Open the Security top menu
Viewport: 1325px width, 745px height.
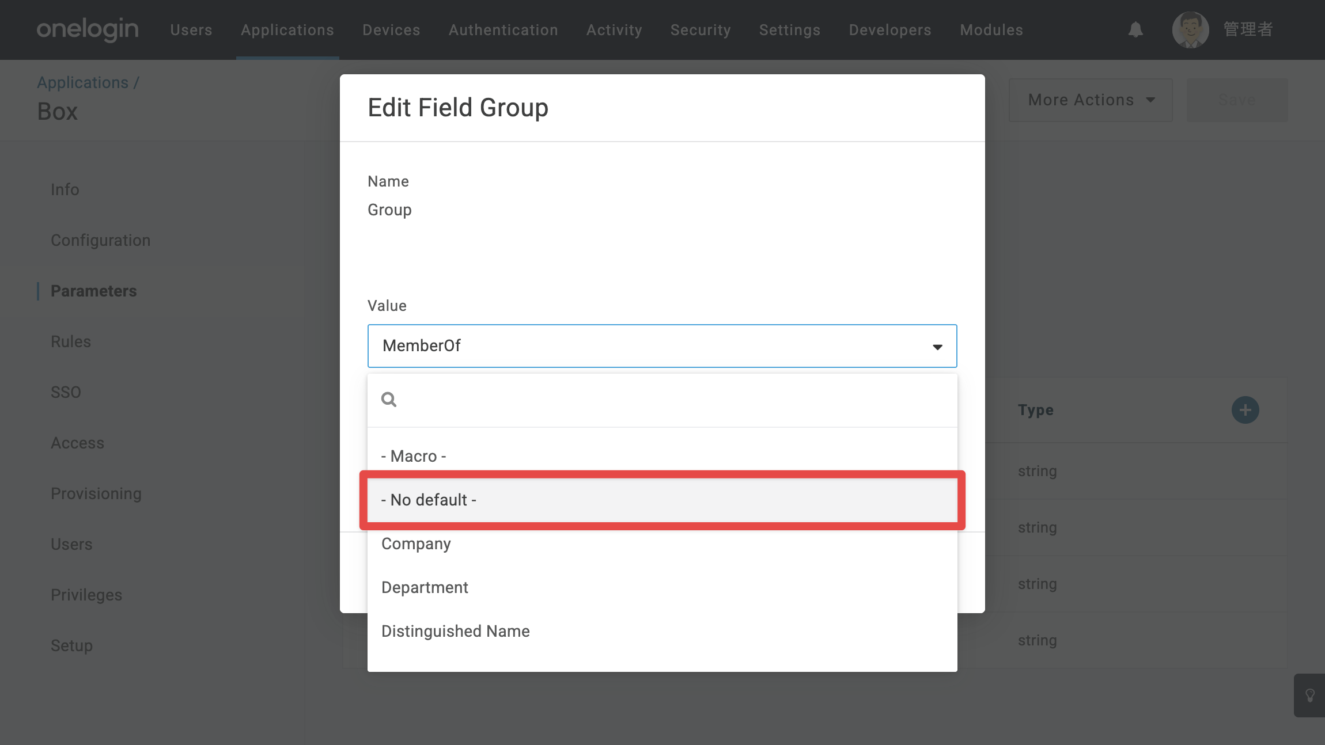coord(701,30)
